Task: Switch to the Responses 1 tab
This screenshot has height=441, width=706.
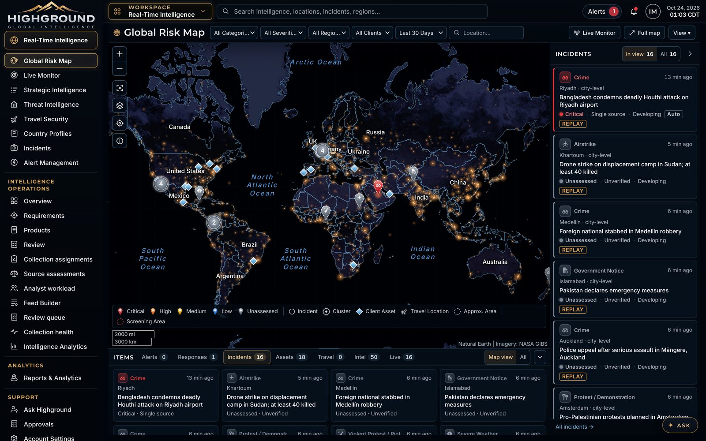Action: (x=197, y=357)
